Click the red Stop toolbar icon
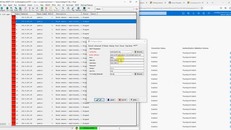Viewport: 231px width, 130px height. coord(46,9)
